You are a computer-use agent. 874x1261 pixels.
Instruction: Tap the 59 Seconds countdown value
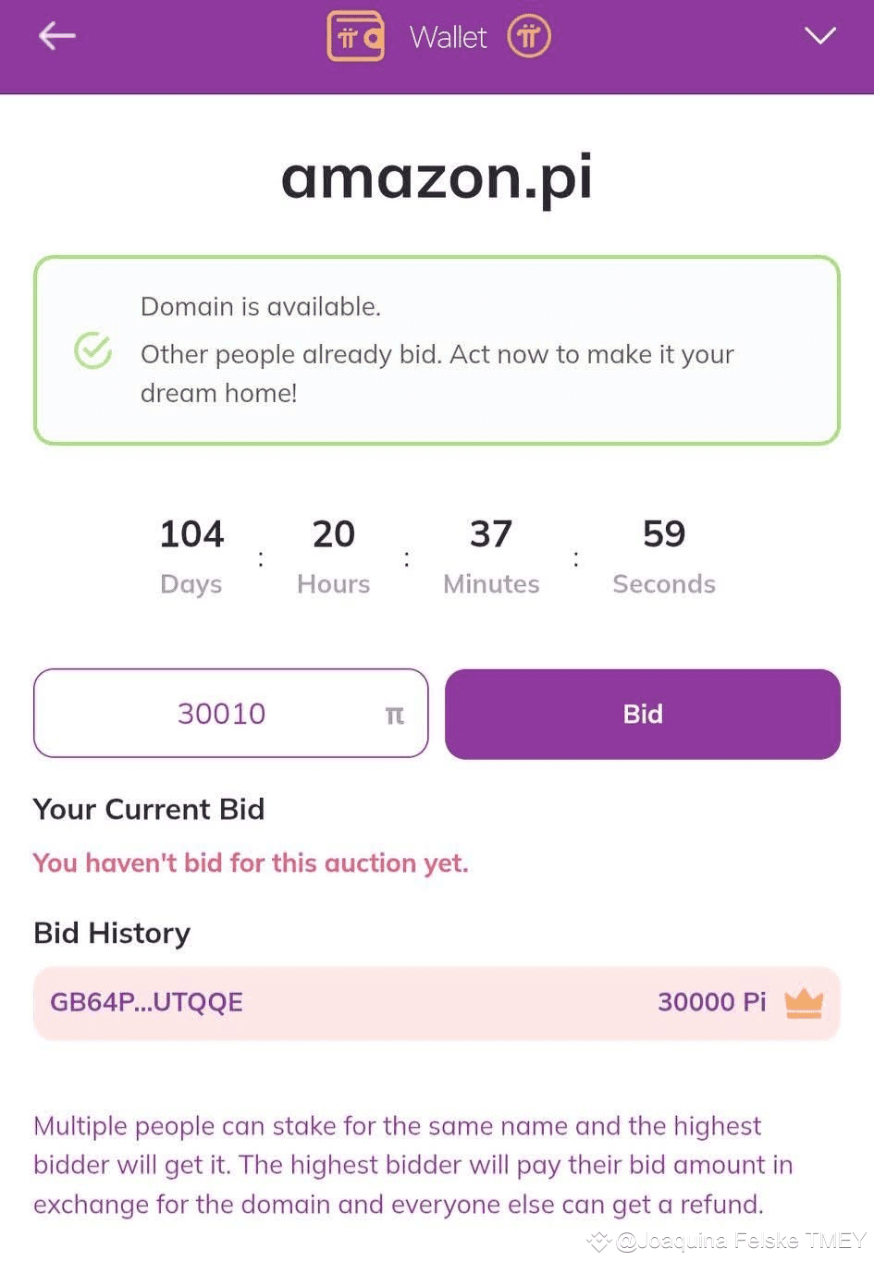pos(664,534)
